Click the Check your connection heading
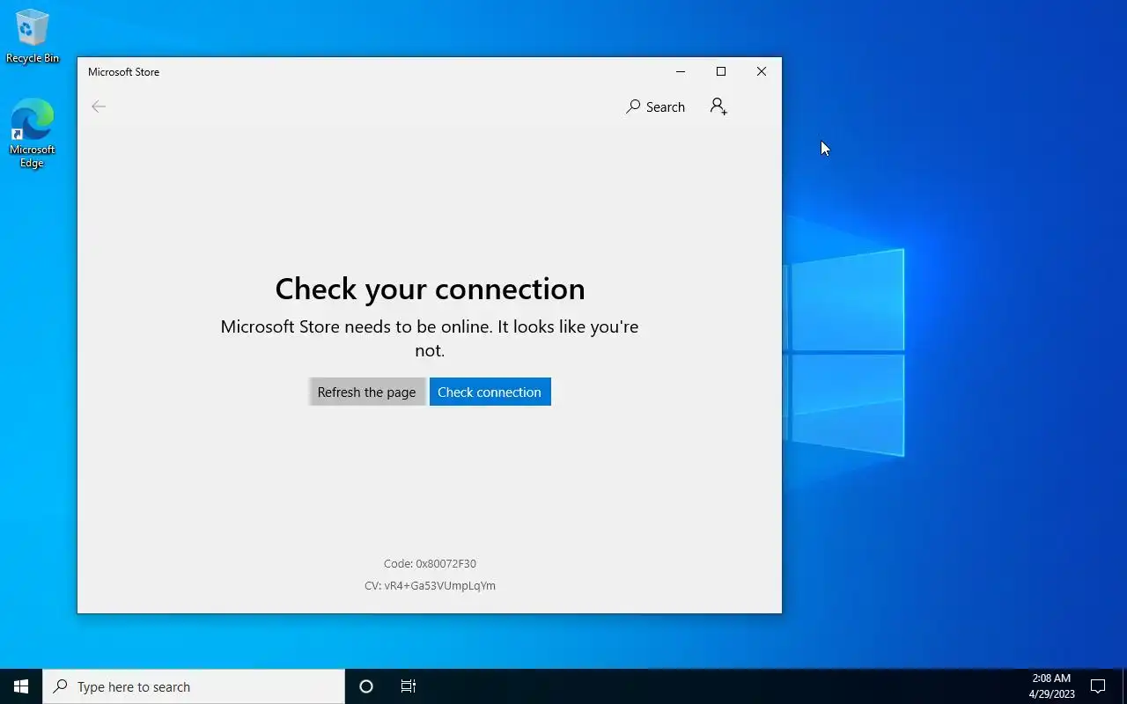The width and height of the screenshot is (1127, 704). click(430, 289)
